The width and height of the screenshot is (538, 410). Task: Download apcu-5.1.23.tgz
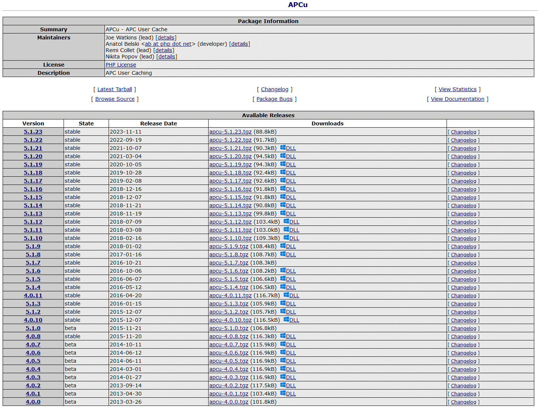(x=231, y=132)
